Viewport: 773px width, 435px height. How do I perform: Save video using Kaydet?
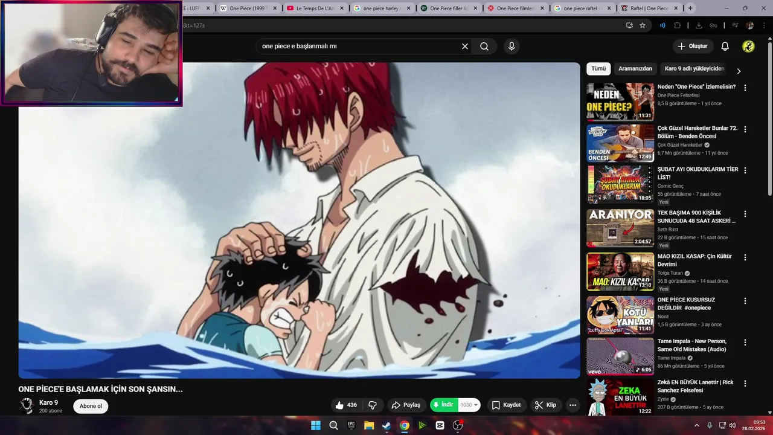click(506, 405)
